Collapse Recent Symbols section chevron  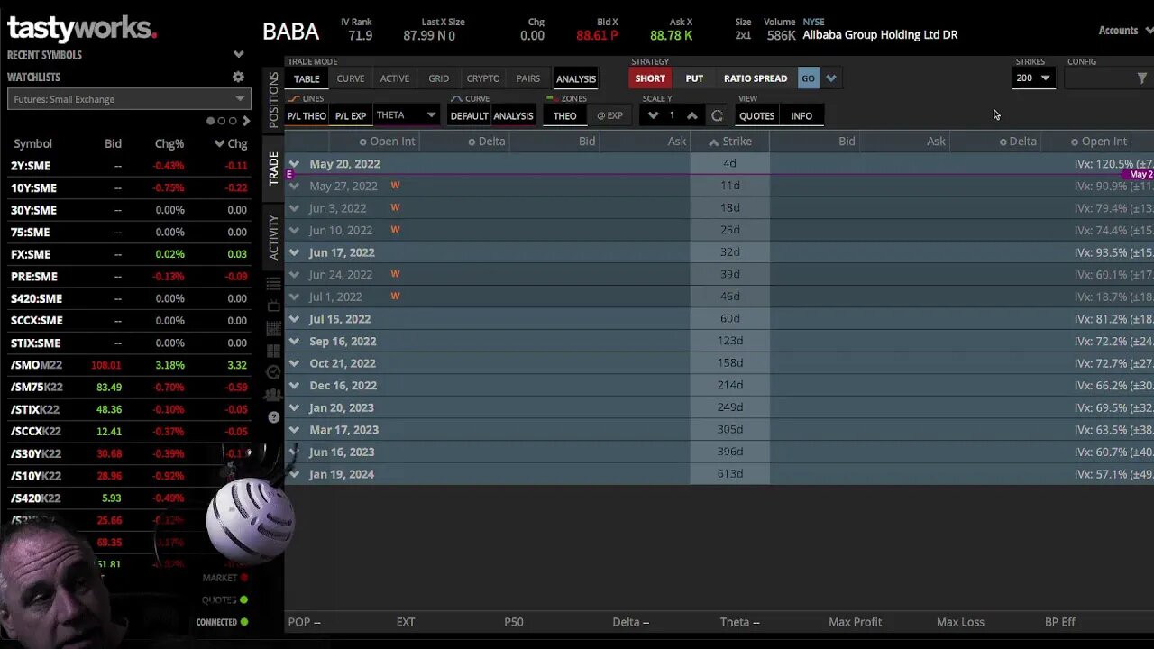pos(238,55)
